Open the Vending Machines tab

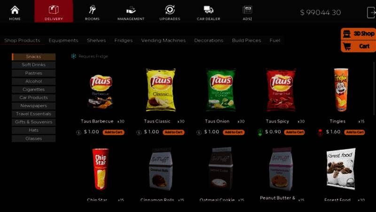pyautogui.click(x=163, y=40)
